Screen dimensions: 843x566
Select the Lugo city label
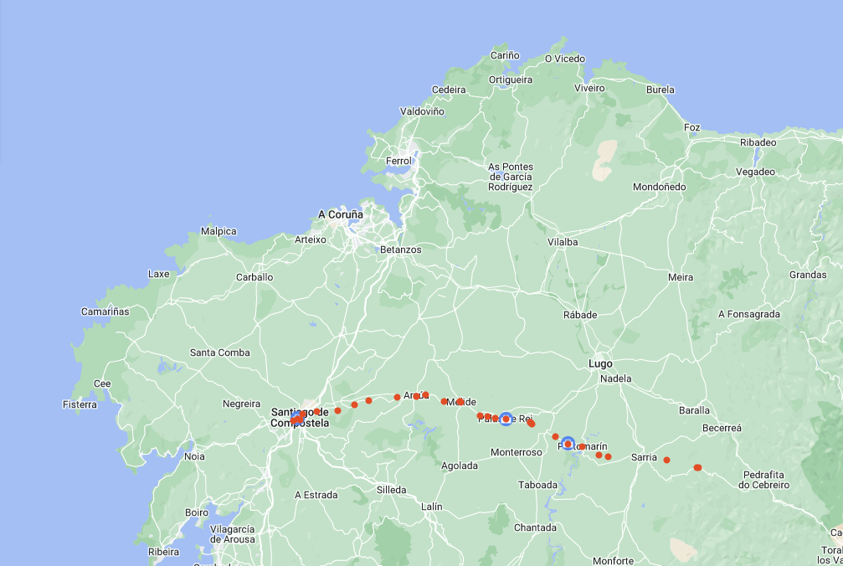[600, 364]
